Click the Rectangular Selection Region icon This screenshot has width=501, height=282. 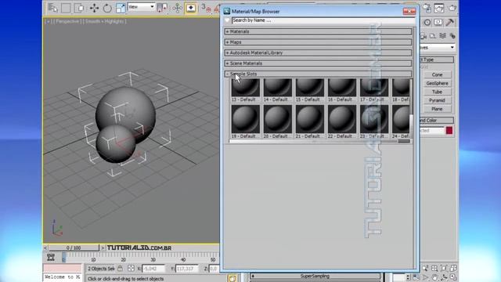point(66,8)
